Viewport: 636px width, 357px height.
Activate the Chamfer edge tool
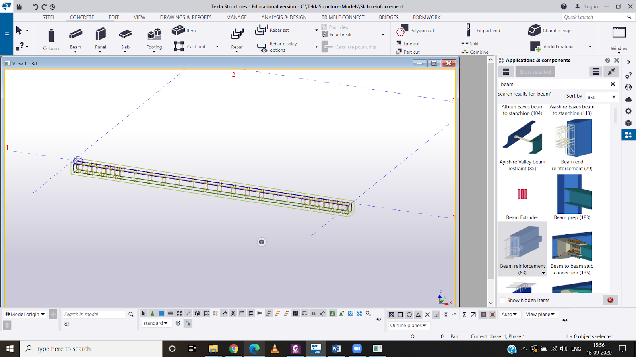(534, 30)
